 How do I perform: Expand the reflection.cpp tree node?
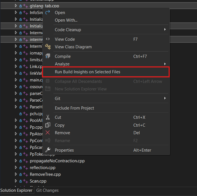(x=16, y=168)
